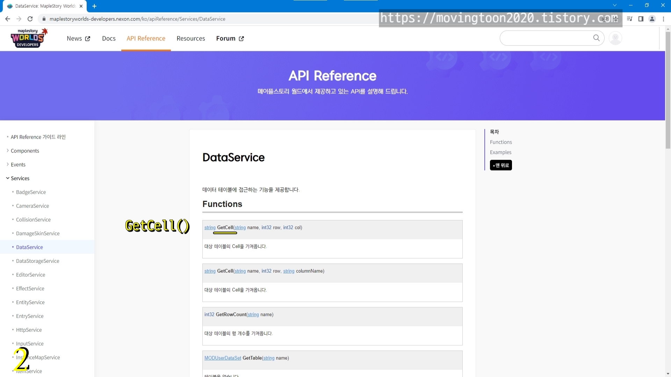Close the DataService browser tab

(81, 6)
